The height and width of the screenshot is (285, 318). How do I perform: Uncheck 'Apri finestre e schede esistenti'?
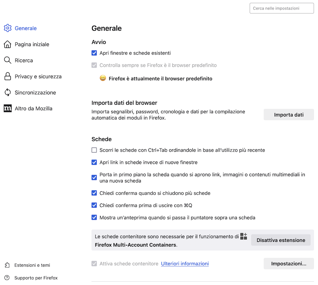tap(94, 53)
